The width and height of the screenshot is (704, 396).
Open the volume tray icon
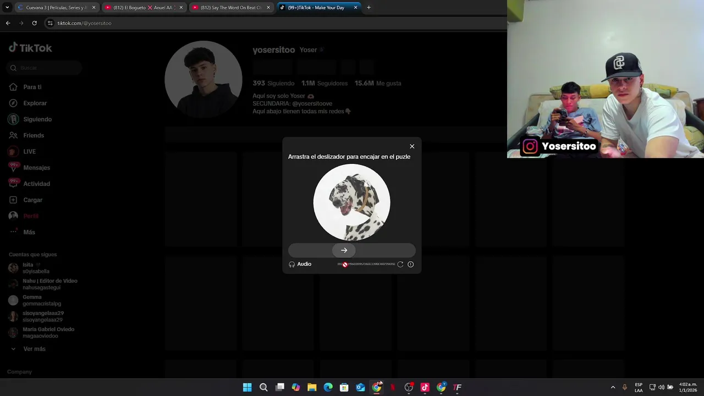click(661, 387)
